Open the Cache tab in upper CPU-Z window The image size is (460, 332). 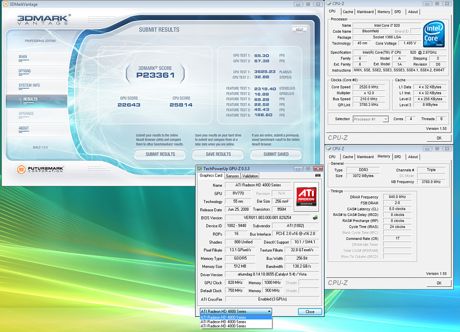point(348,12)
